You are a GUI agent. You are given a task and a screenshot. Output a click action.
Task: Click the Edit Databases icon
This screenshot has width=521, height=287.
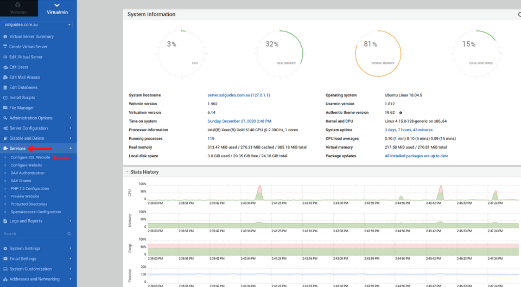(5, 87)
